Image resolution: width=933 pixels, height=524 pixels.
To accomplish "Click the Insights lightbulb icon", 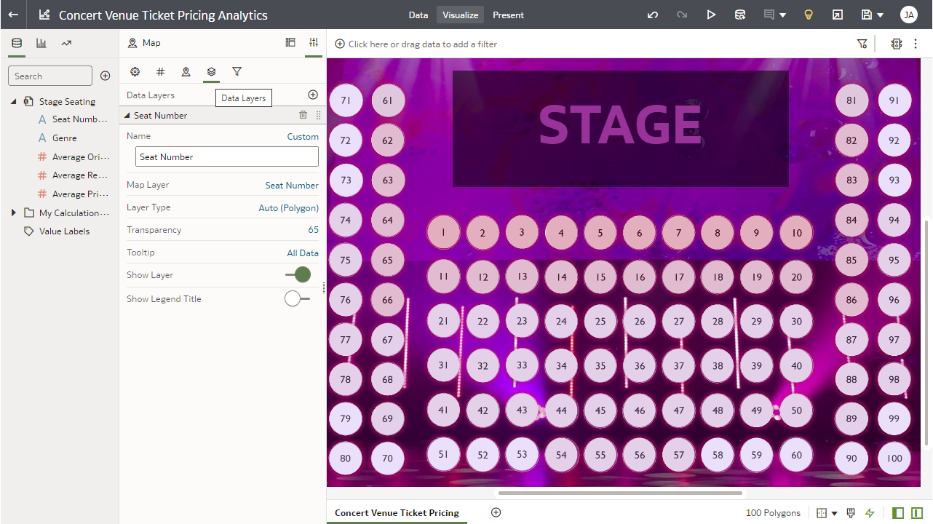I will 808,15.
